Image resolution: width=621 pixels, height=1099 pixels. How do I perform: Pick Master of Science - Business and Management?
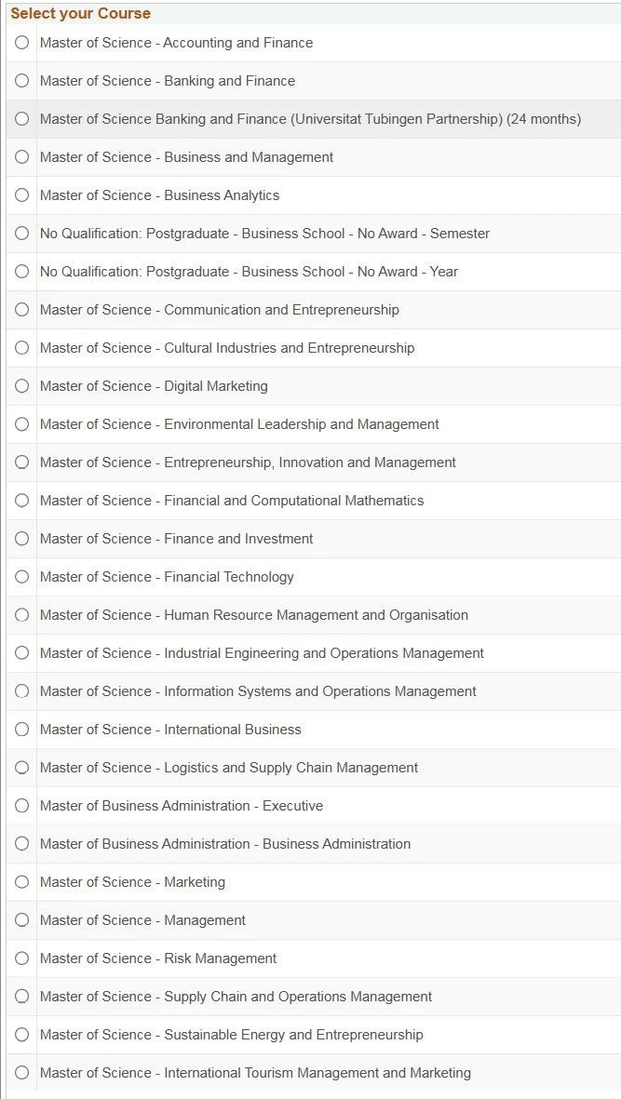point(21,157)
